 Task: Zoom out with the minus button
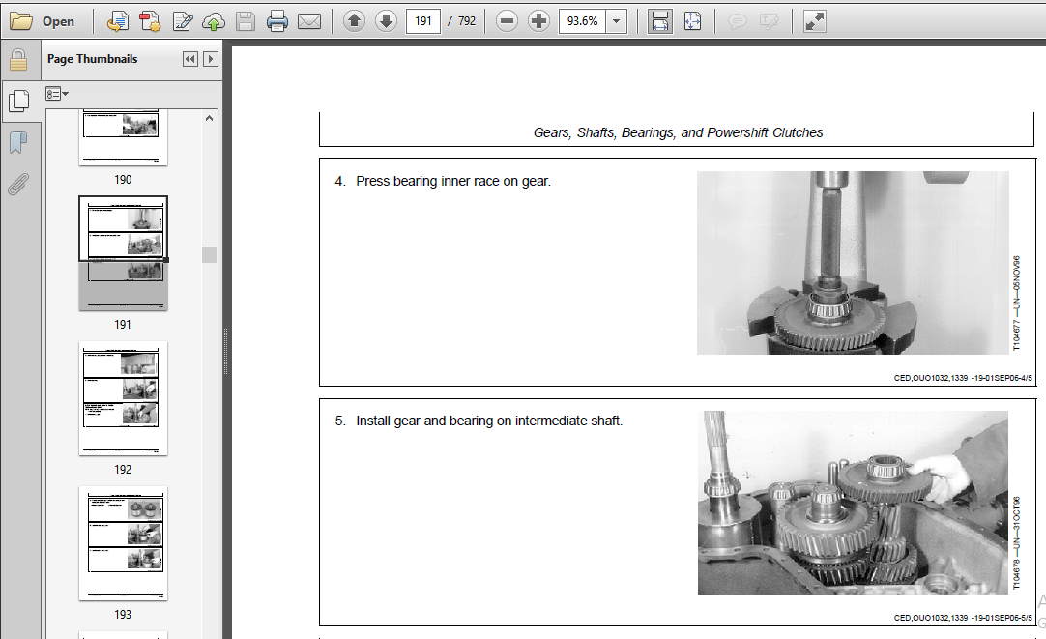pos(507,21)
